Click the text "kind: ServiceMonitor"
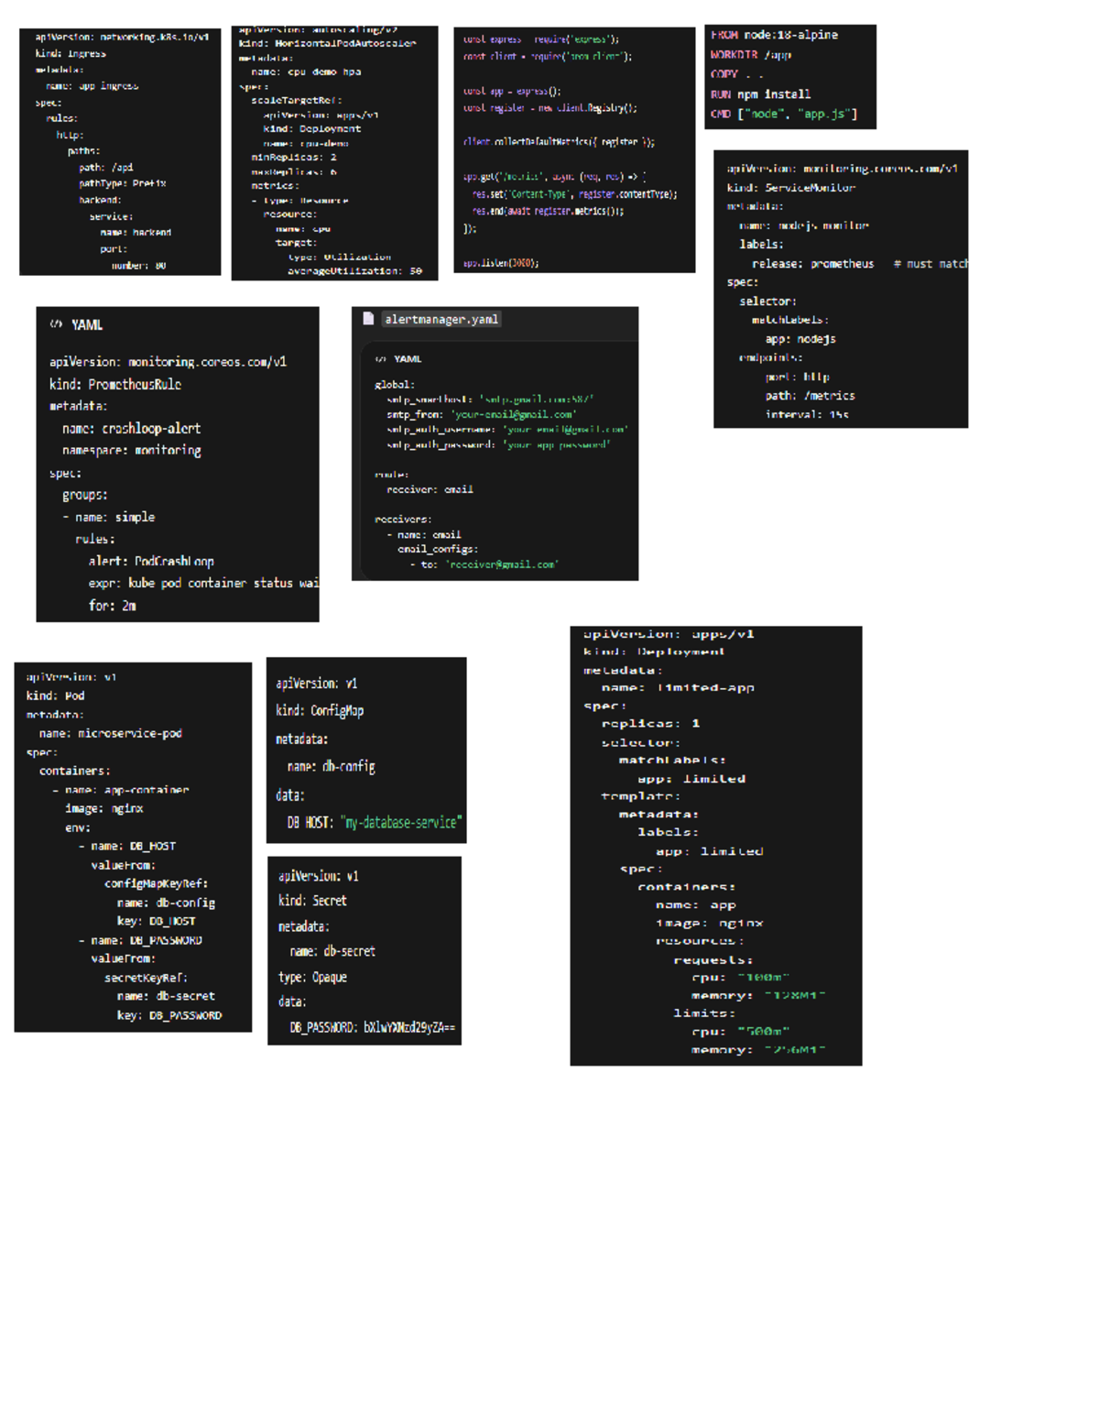Image resolution: width=1099 pixels, height=1423 pixels. tap(791, 188)
